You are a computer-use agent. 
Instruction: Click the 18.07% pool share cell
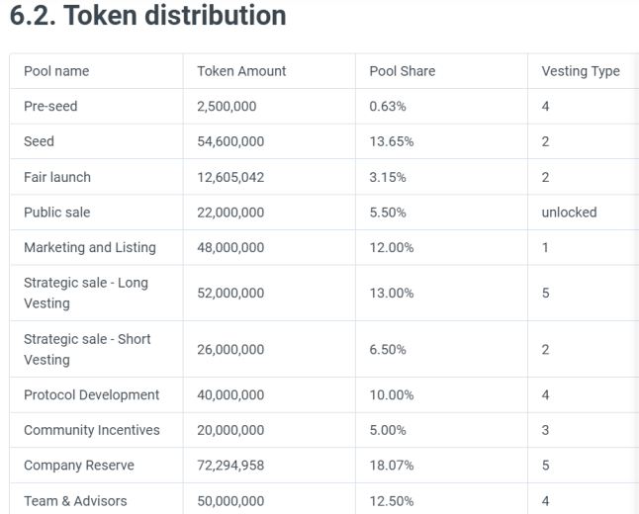[x=392, y=466]
